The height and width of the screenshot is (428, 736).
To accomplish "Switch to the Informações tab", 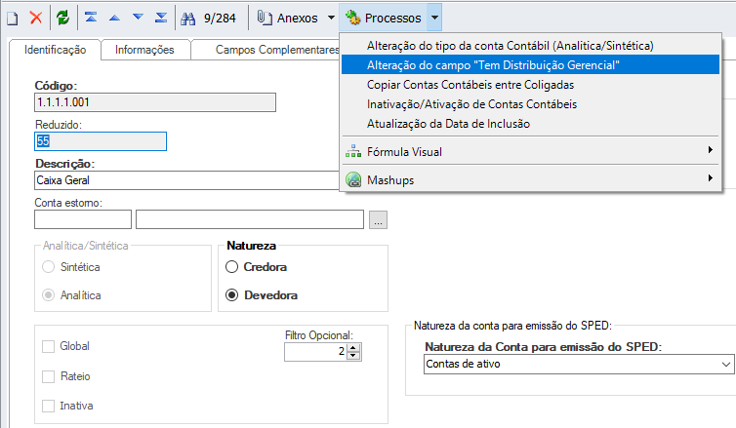I will (144, 50).
